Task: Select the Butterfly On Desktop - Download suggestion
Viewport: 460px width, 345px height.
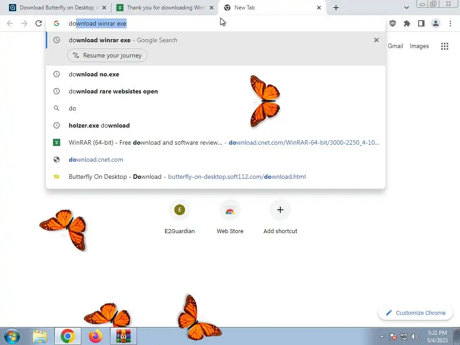Action: [216, 177]
